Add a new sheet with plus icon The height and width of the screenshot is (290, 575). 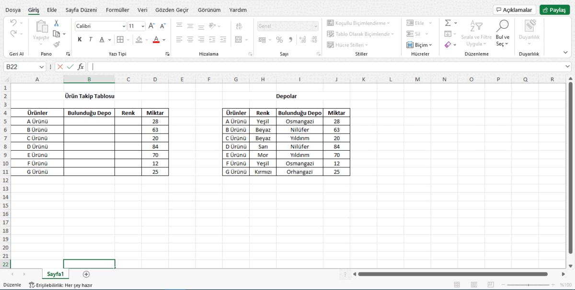86,274
